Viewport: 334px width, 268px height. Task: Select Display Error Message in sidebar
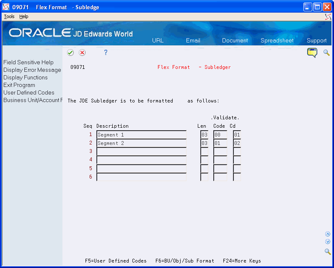click(32, 70)
